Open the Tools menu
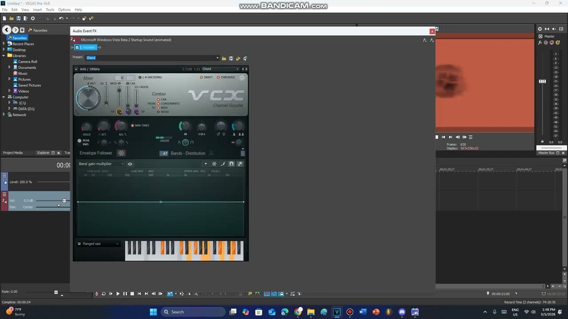Image resolution: width=568 pixels, height=319 pixels. [50, 9]
